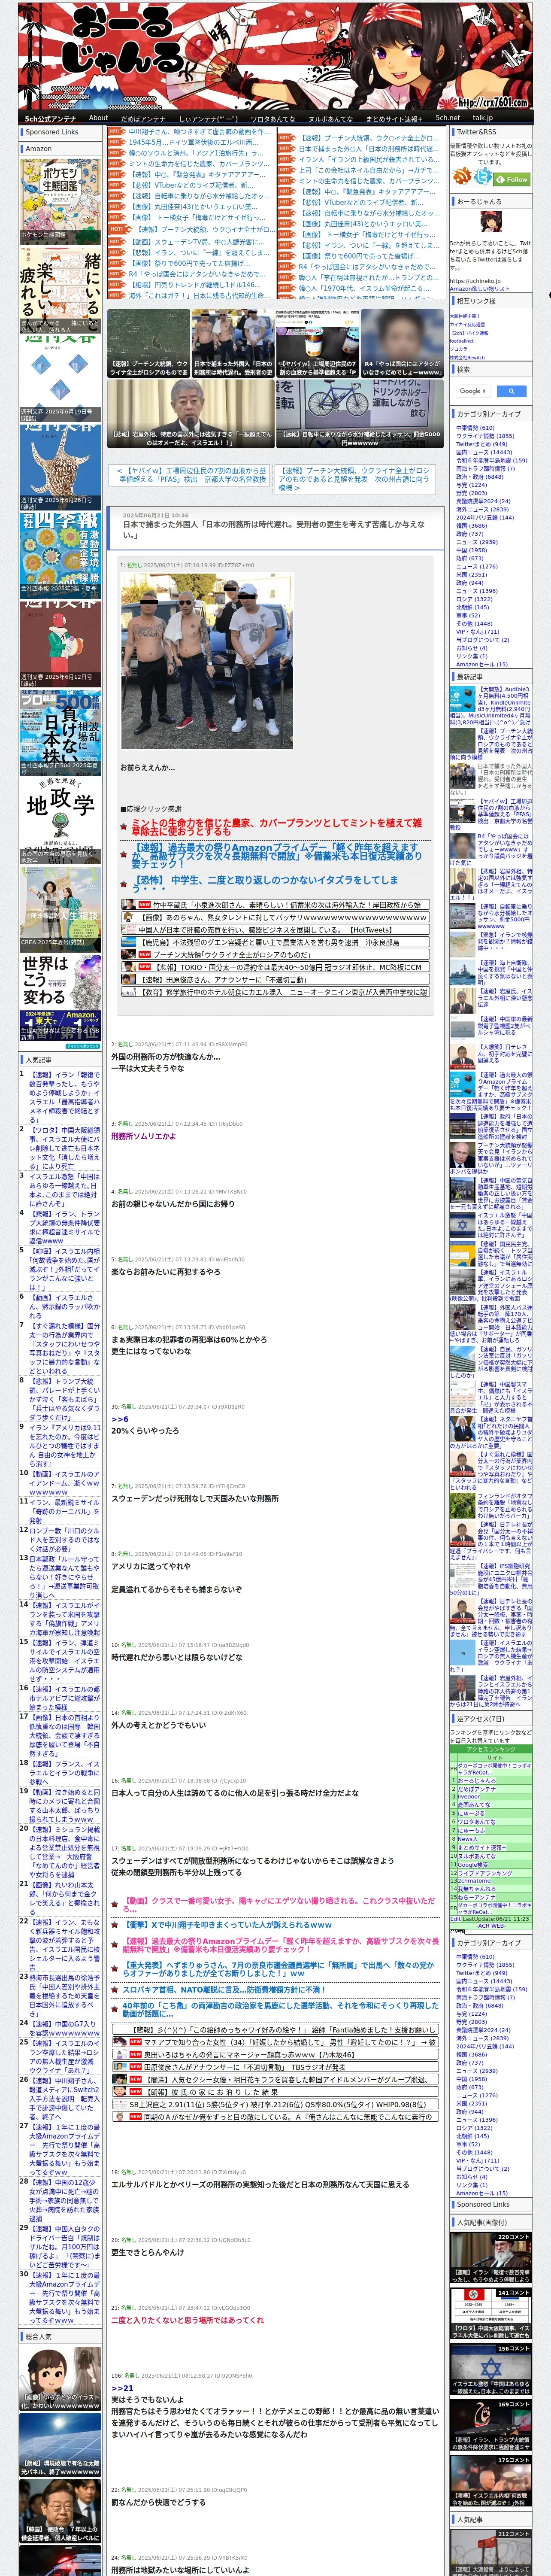This screenshot has height=2576, width=551.
Task: Click the プーチン大統領 featured thumbnail
Action: tap(148, 343)
